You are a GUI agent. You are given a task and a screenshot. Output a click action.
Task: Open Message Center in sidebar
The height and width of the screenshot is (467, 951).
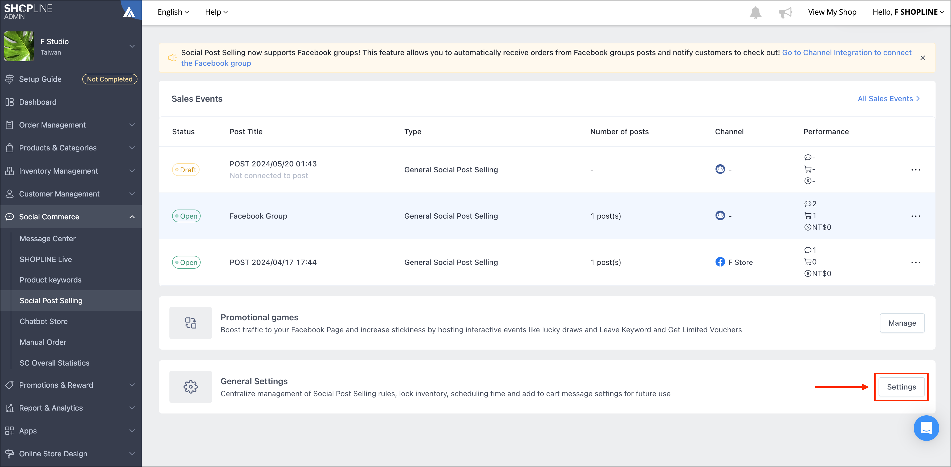[x=48, y=238]
